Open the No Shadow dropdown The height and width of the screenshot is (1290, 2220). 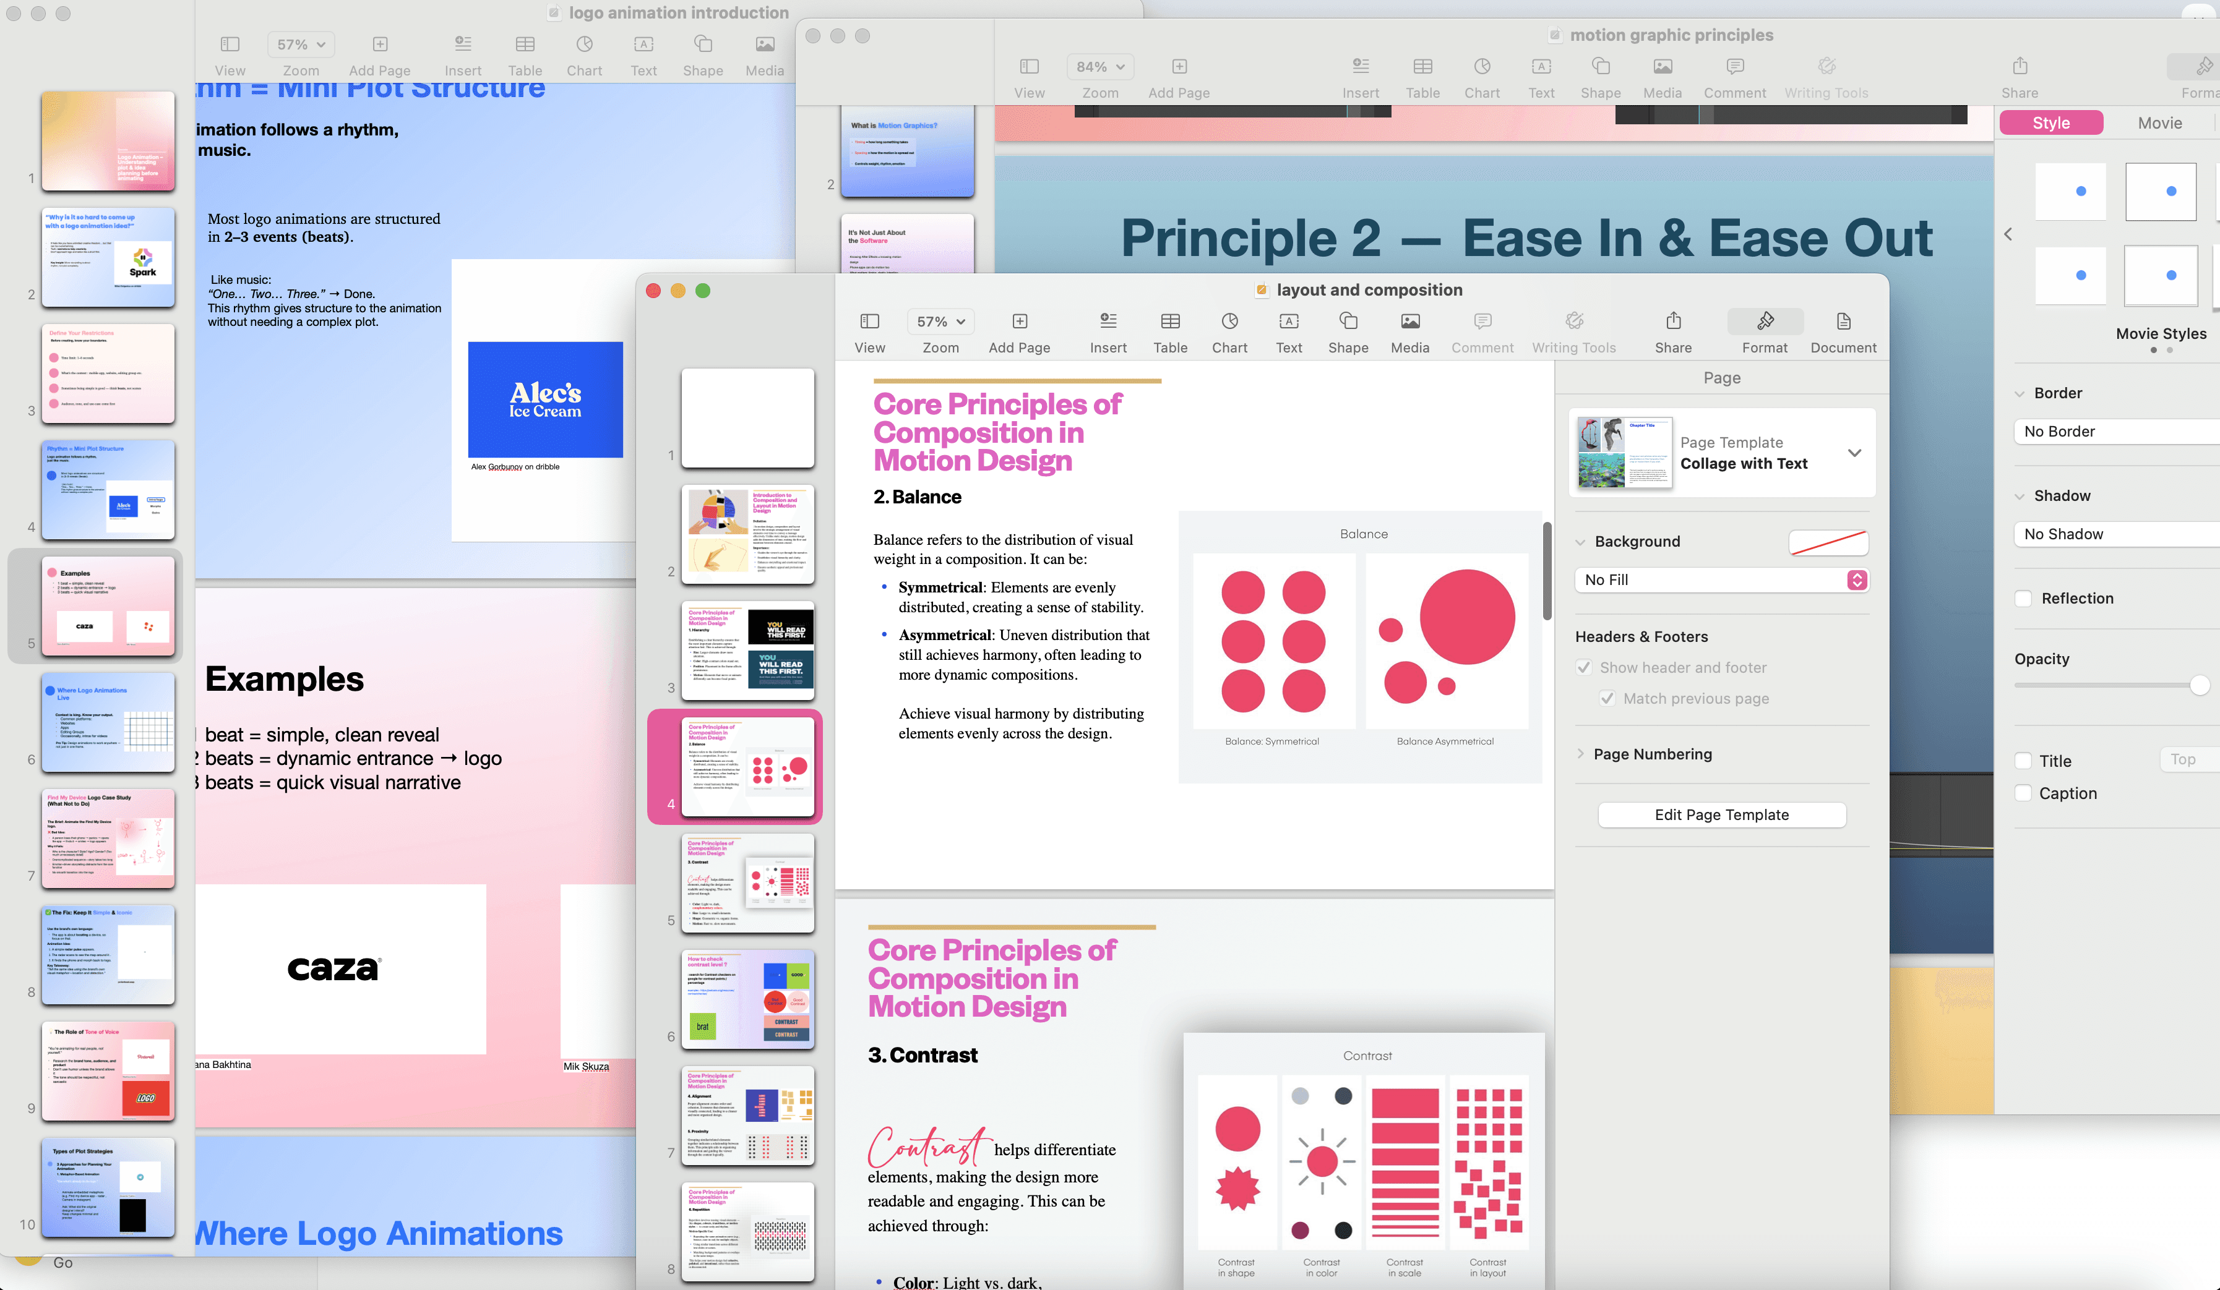point(2116,534)
